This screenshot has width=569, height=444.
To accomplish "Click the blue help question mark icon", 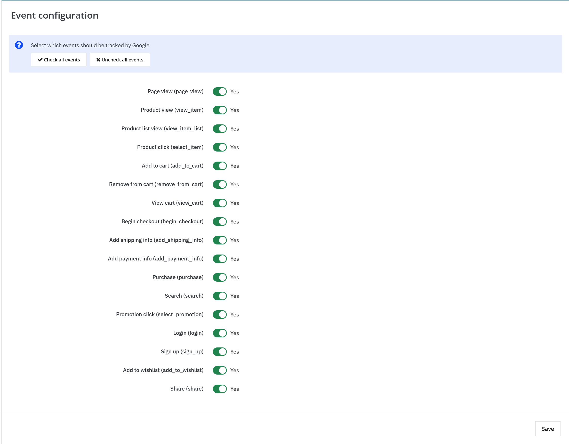I will coord(19,45).
